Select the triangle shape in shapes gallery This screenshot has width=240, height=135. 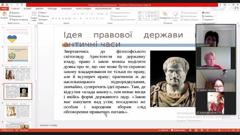click(140, 16)
